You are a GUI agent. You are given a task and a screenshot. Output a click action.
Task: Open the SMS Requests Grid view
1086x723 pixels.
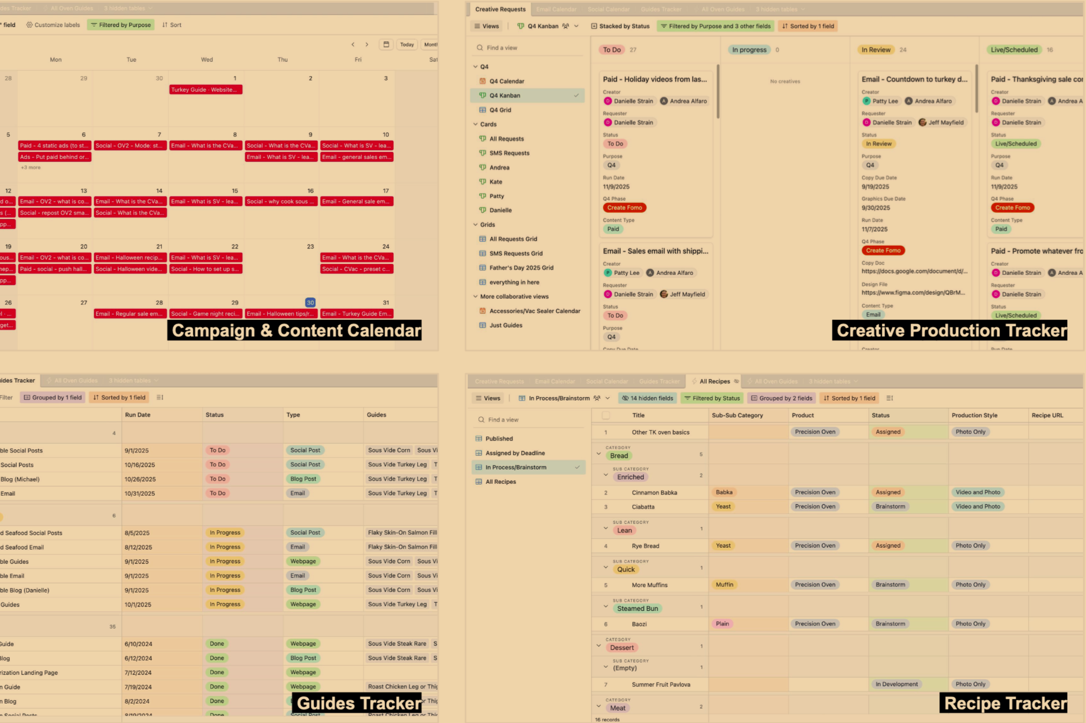515,253
